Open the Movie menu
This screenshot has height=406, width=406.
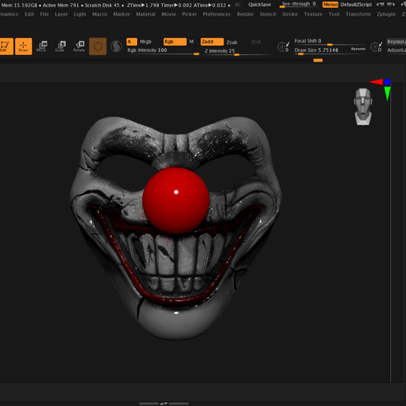pos(168,14)
